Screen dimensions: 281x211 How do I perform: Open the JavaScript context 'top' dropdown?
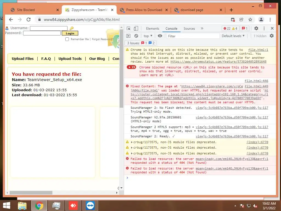(148, 36)
